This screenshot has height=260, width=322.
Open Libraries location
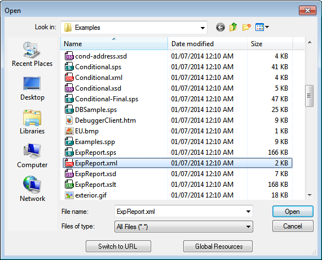tap(32, 122)
